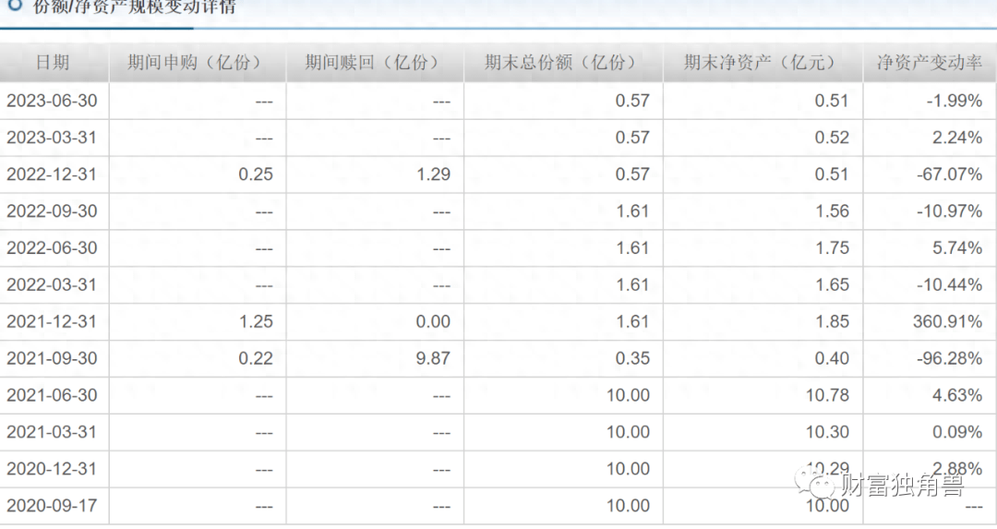Click the 净资产变动率 column header
The image size is (997, 529).
[x=929, y=63]
